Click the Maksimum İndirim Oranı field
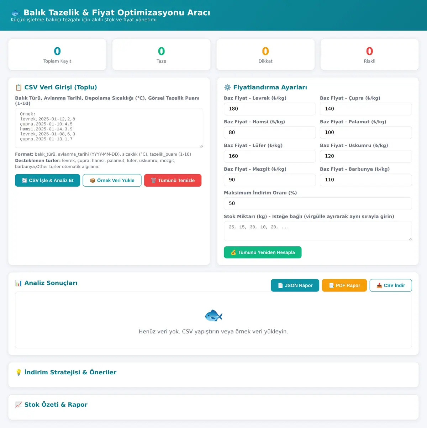 (x=318, y=204)
